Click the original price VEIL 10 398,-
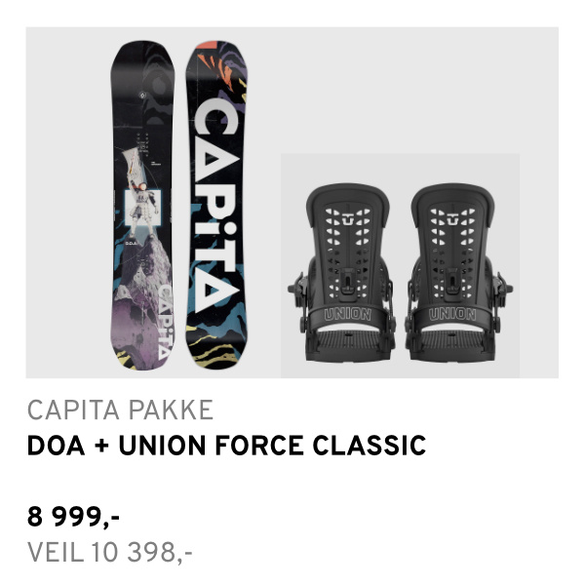Image resolution: width=585 pixels, height=585 pixels. pos(109,553)
